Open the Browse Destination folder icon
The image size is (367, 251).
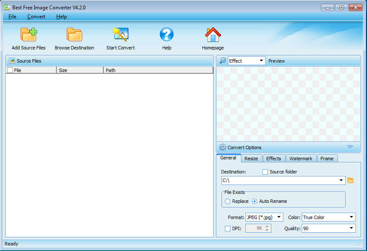point(74,35)
